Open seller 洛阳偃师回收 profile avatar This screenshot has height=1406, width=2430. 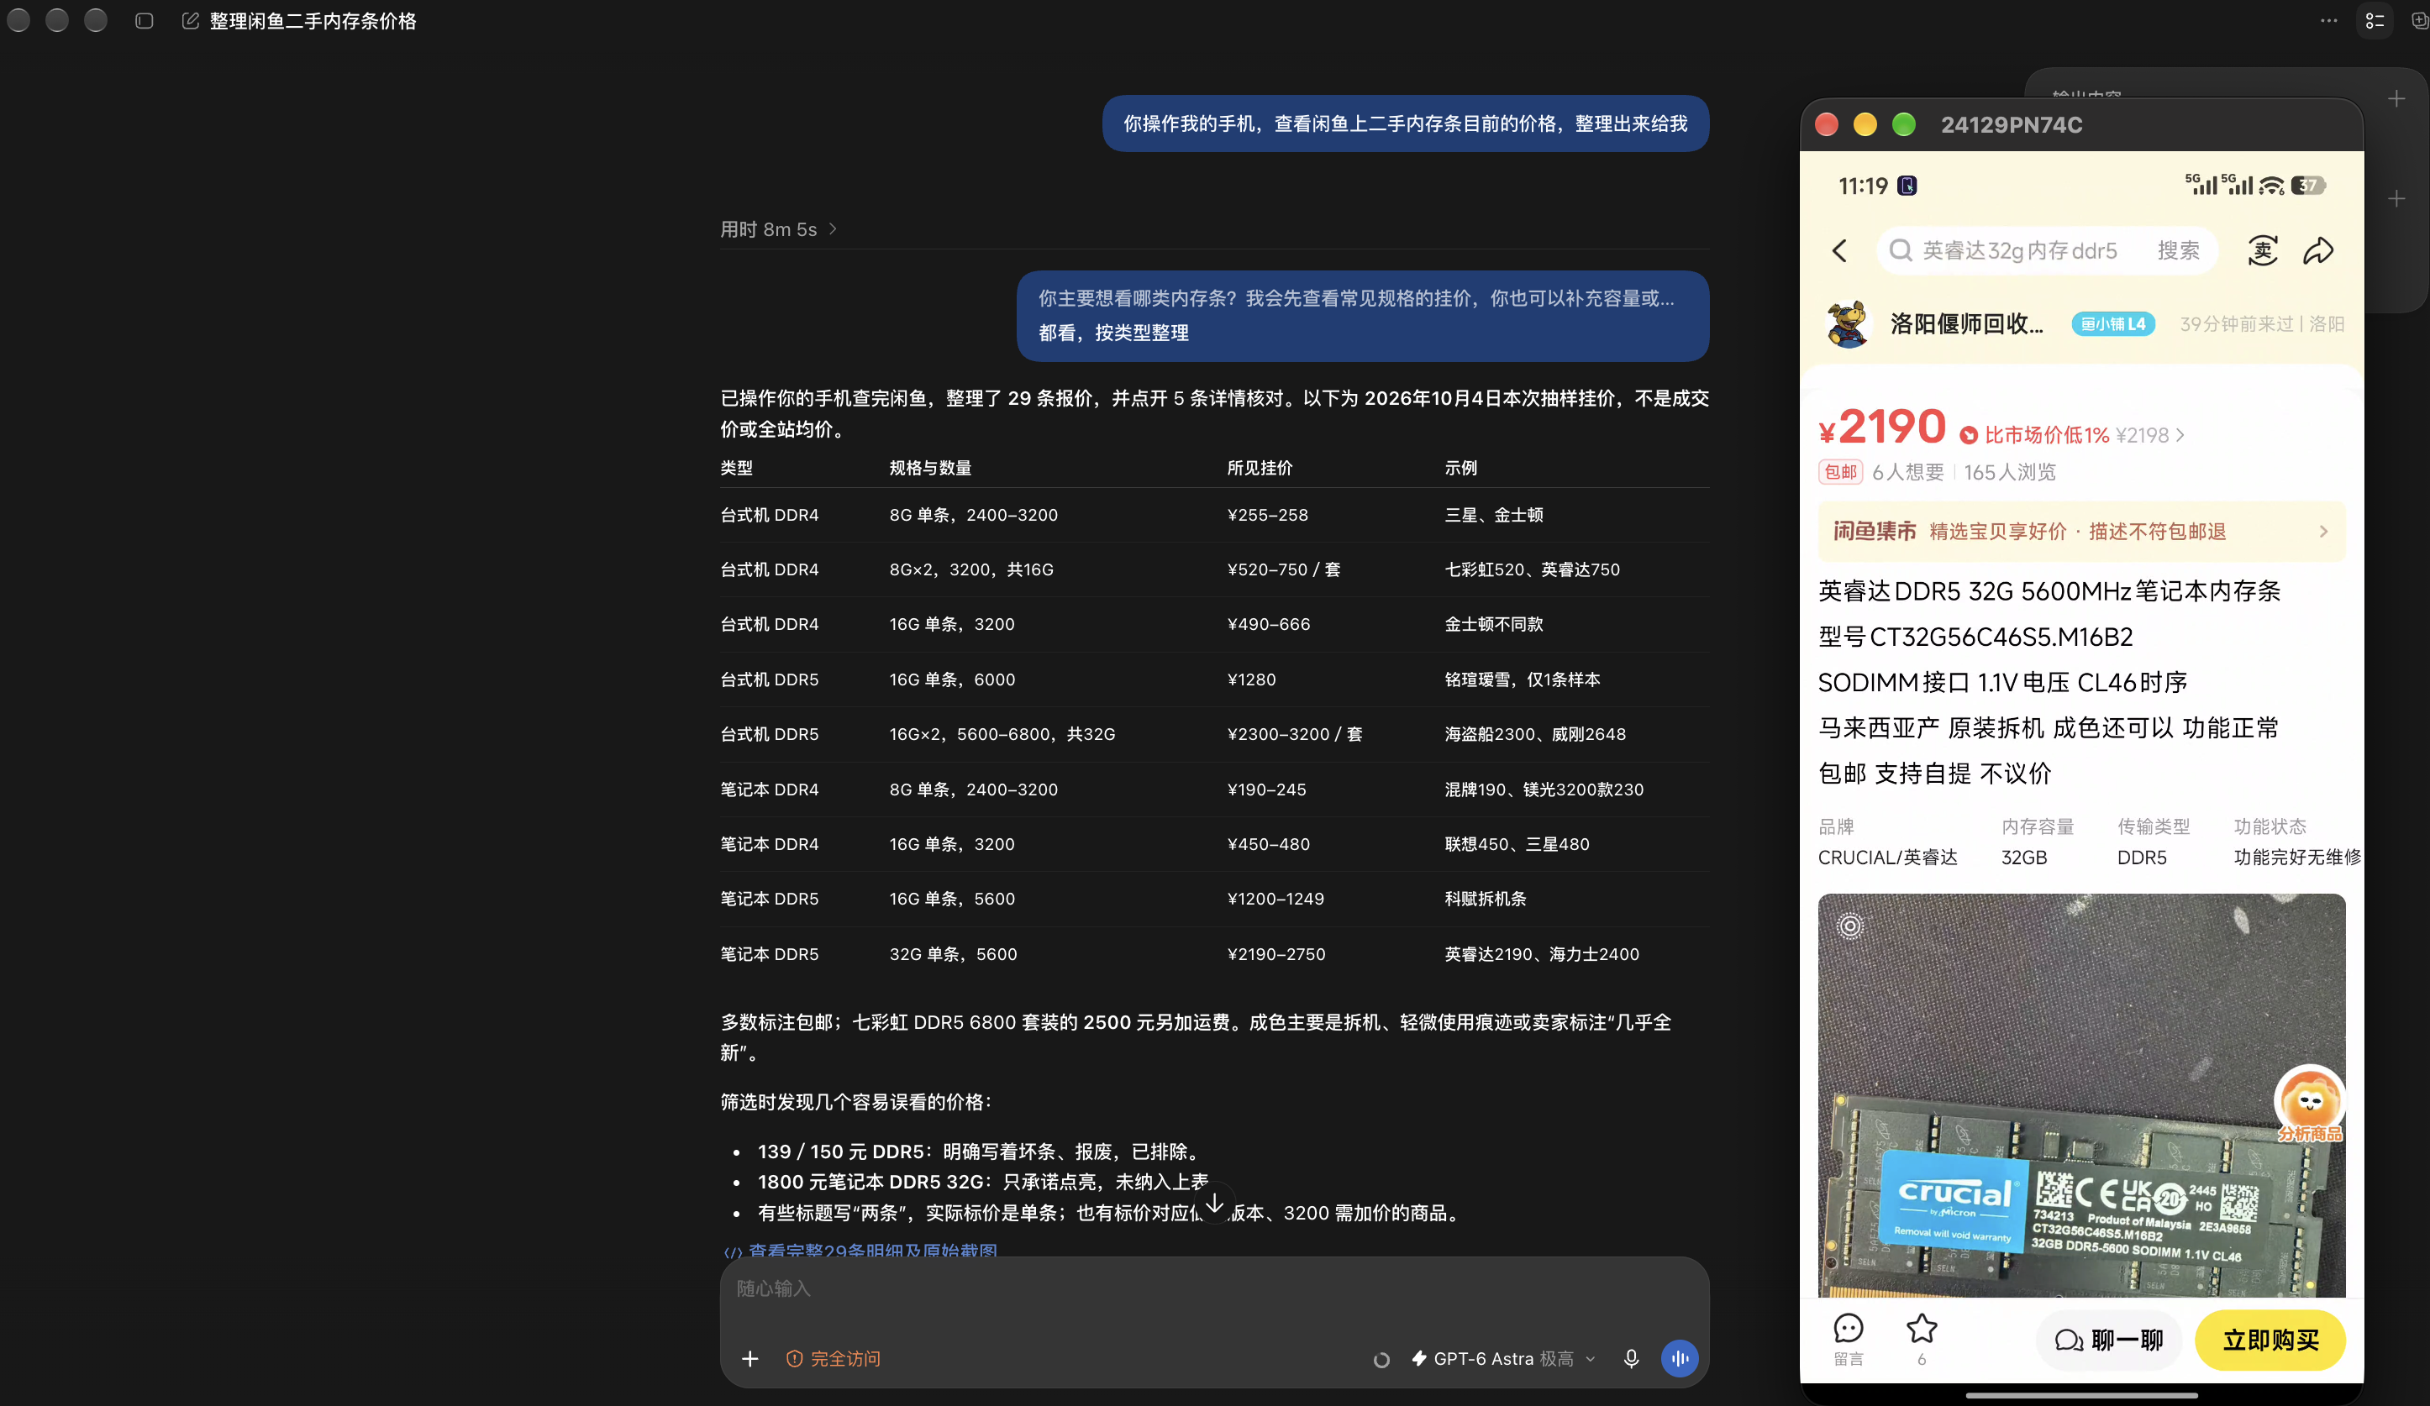[x=1848, y=324]
